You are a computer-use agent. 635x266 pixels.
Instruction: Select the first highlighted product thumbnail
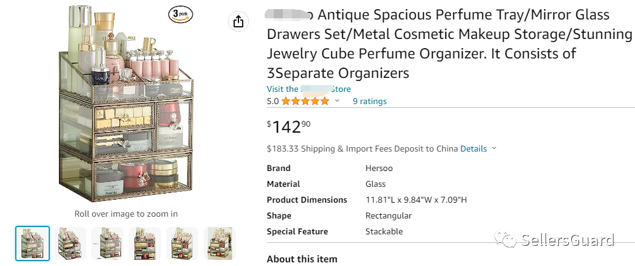click(x=32, y=243)
